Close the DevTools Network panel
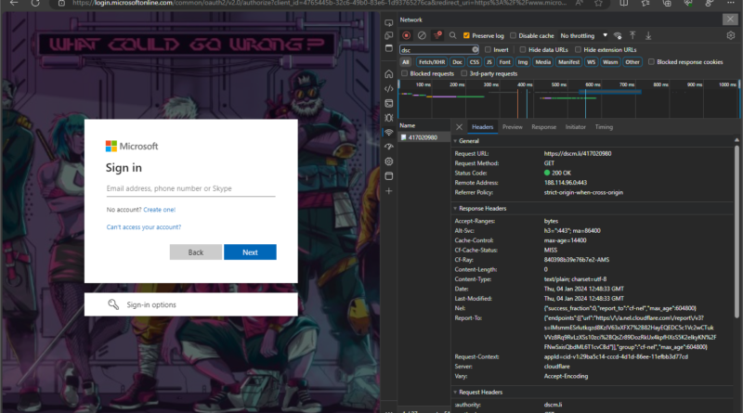This screenshot has width=743, height=413. (x=730, y=19)
